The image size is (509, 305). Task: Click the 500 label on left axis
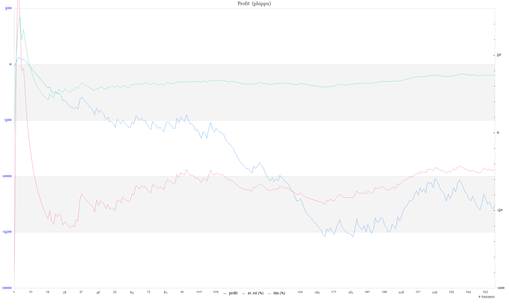click(x=8, y=8)
